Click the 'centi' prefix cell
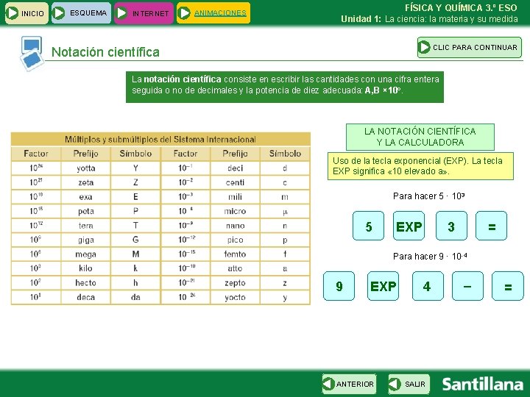Image resolution: width=530 pixels, height=397 pixels. click(236, 182)
